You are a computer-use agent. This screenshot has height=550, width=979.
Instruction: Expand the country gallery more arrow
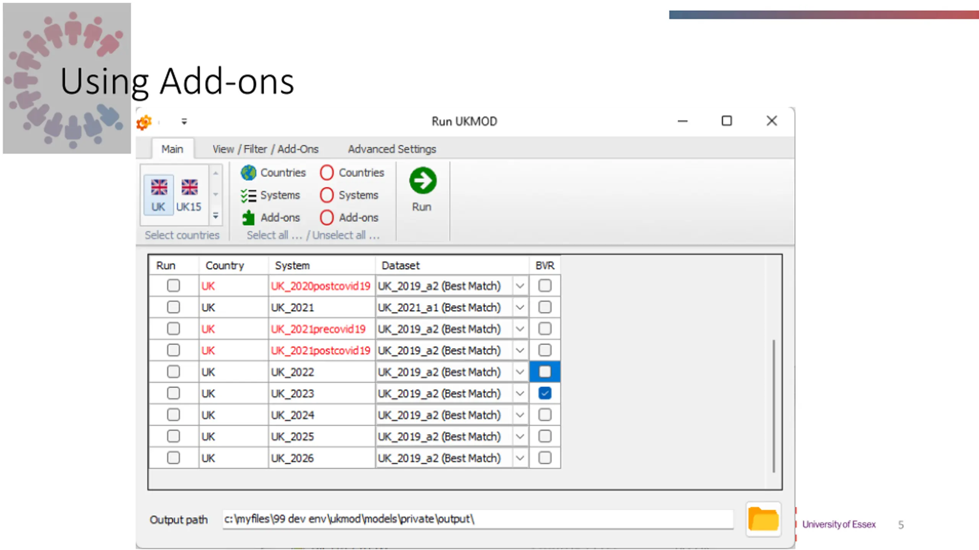216,216
